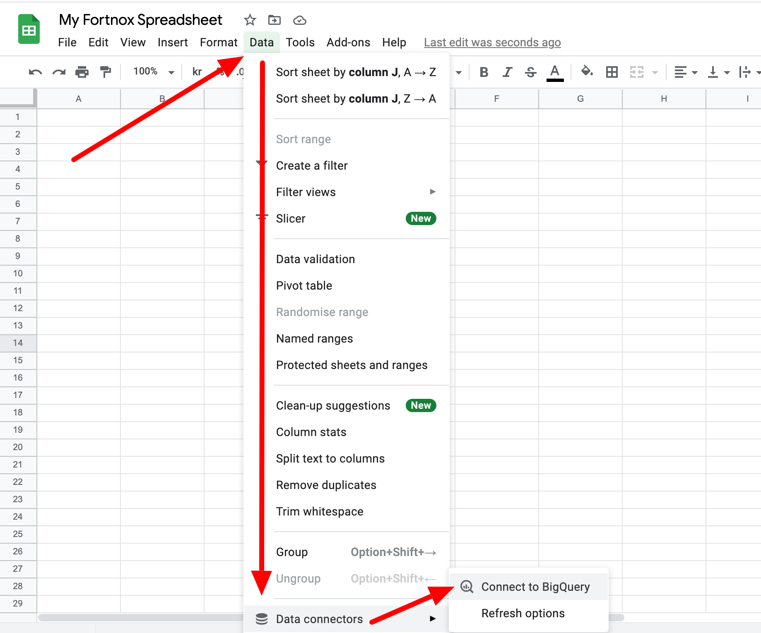Select Pivot table from the menu
761x633 pixels.
(x=304, y=285)
